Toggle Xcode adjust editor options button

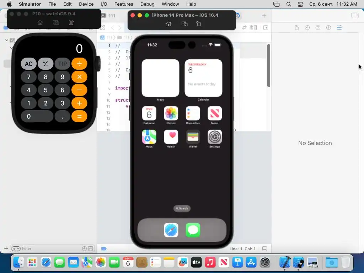(253, 28)
